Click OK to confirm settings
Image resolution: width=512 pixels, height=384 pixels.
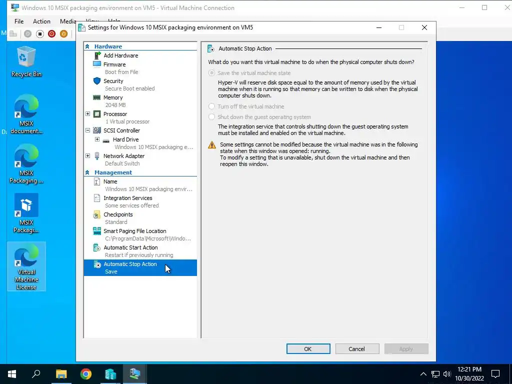coord(308,348)
